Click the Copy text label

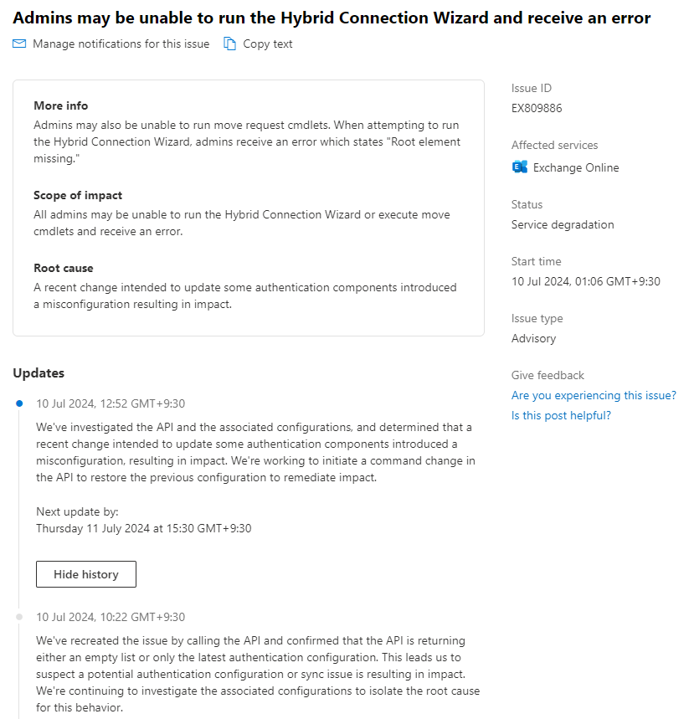[267, 44]
